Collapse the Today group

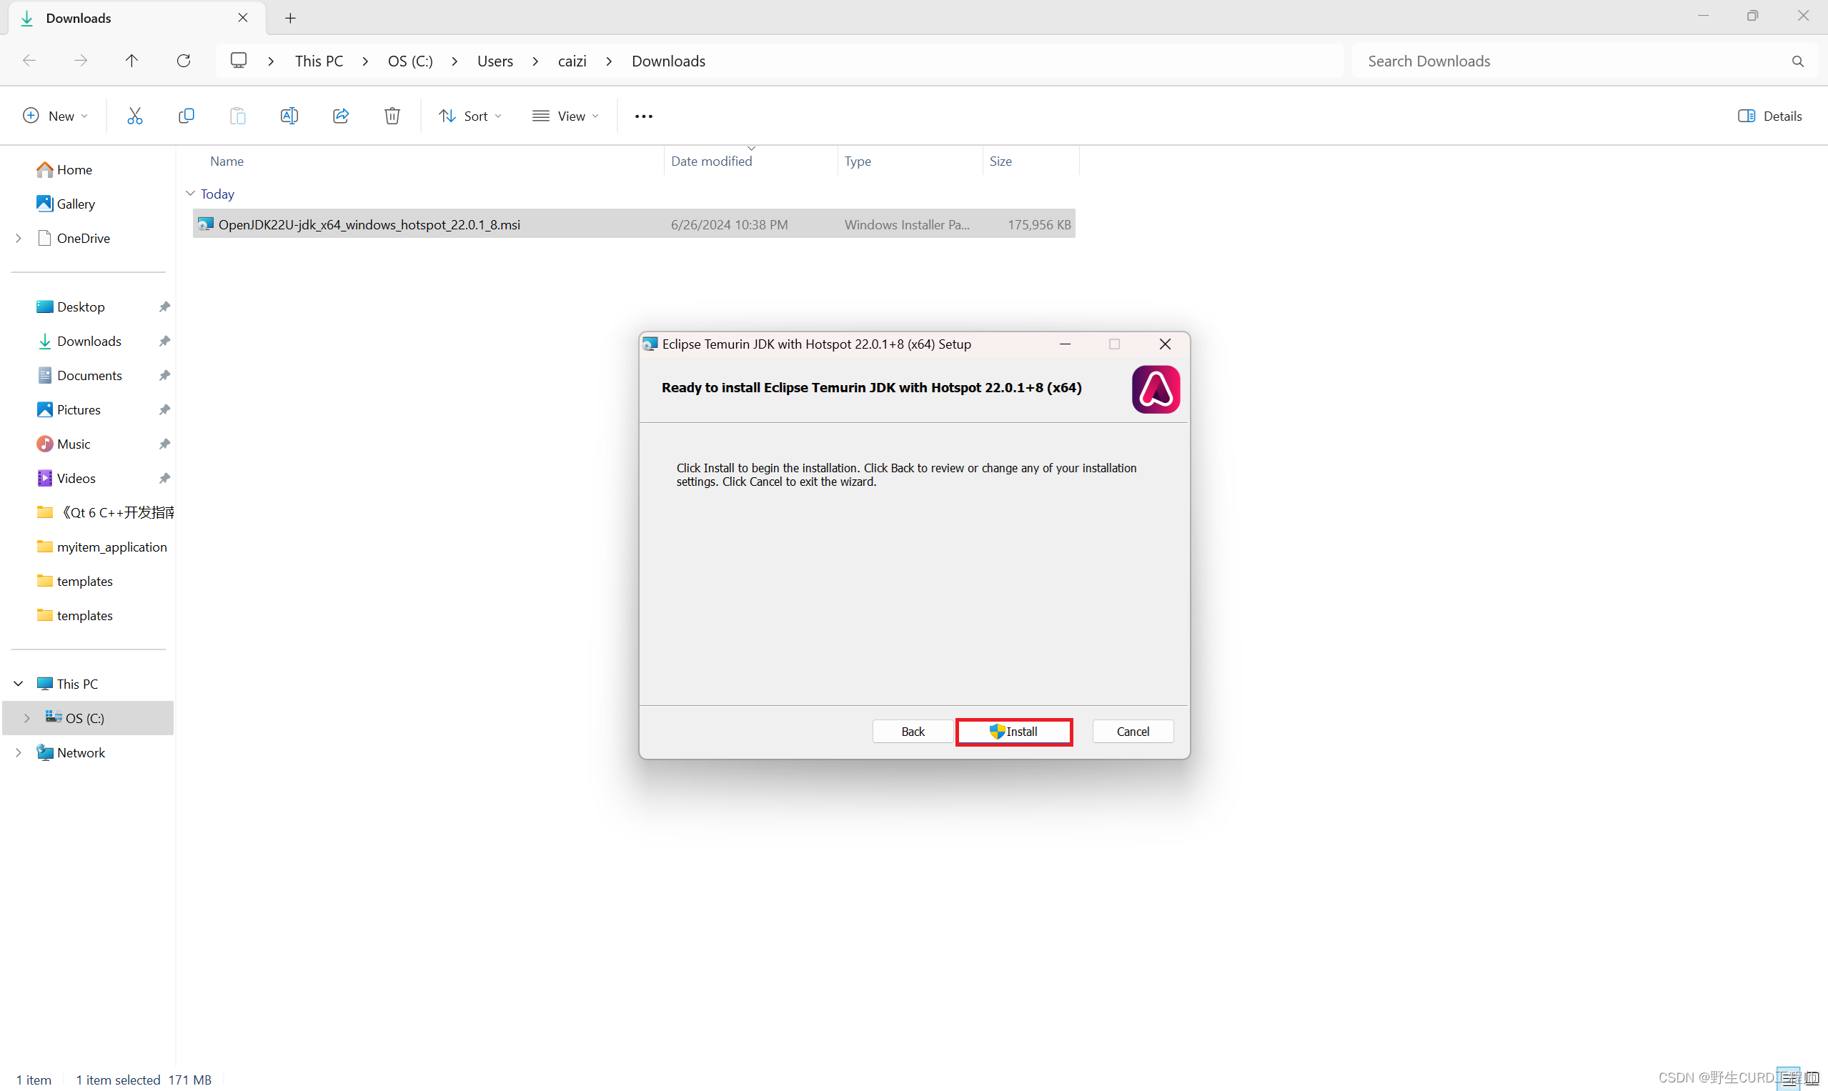[191, 194]
